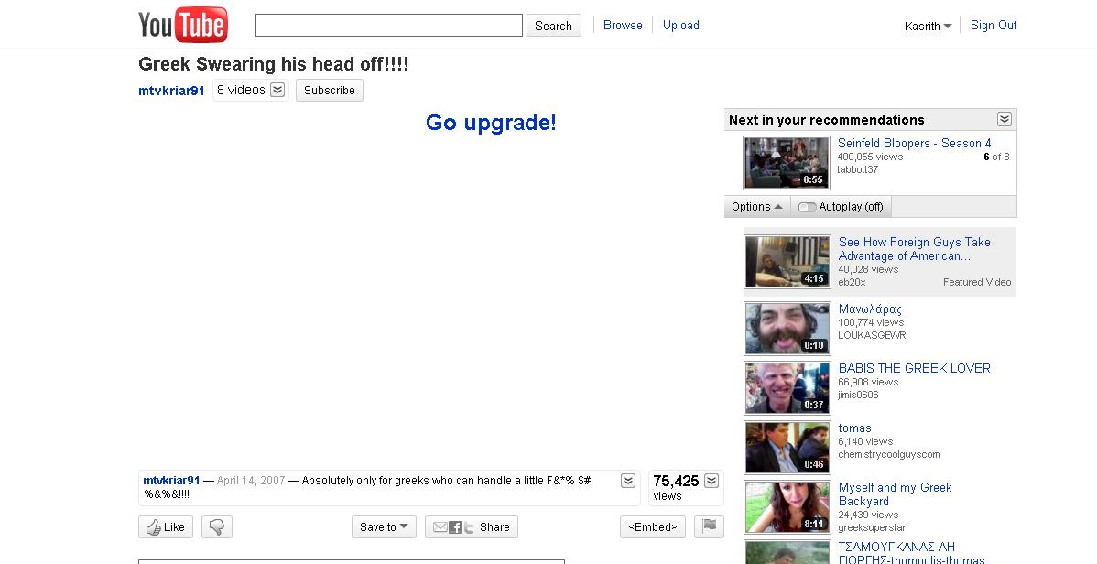
Task: Click the Subscribe button
Action: (x=330, y=91)
